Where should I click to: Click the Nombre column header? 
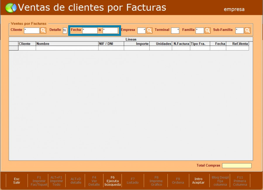click(x=67, y=44)
